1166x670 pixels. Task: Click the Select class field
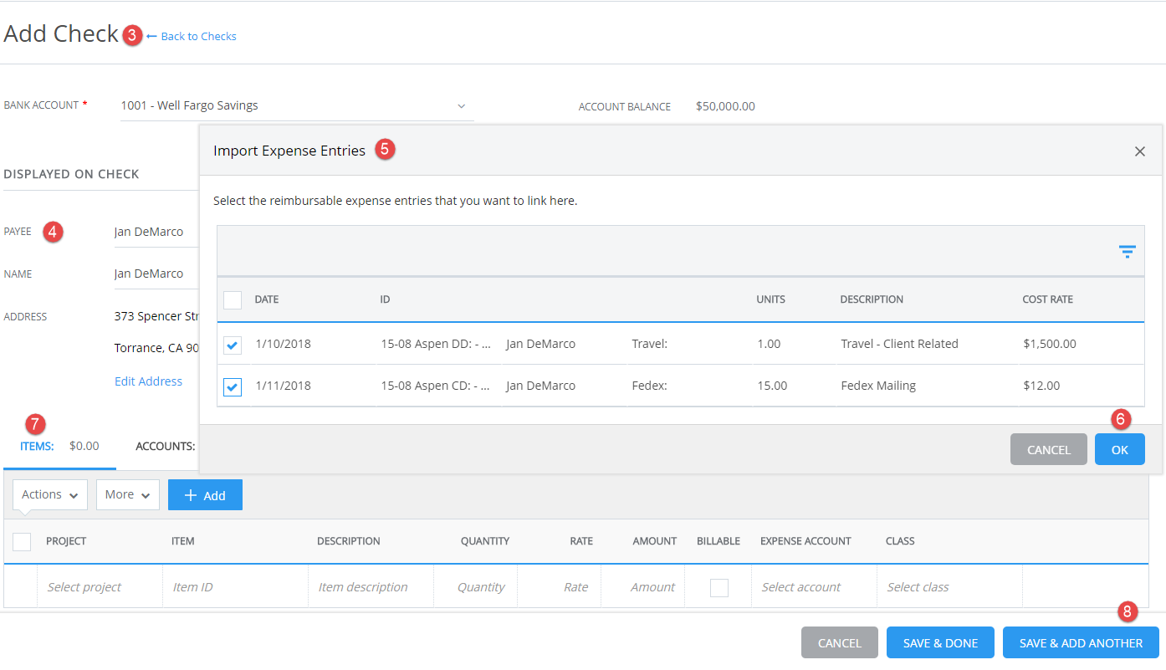[949, 587]
